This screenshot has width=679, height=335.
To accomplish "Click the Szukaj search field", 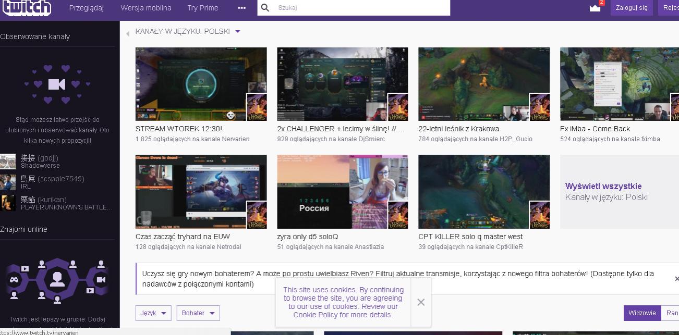I will tap(360, 8).
